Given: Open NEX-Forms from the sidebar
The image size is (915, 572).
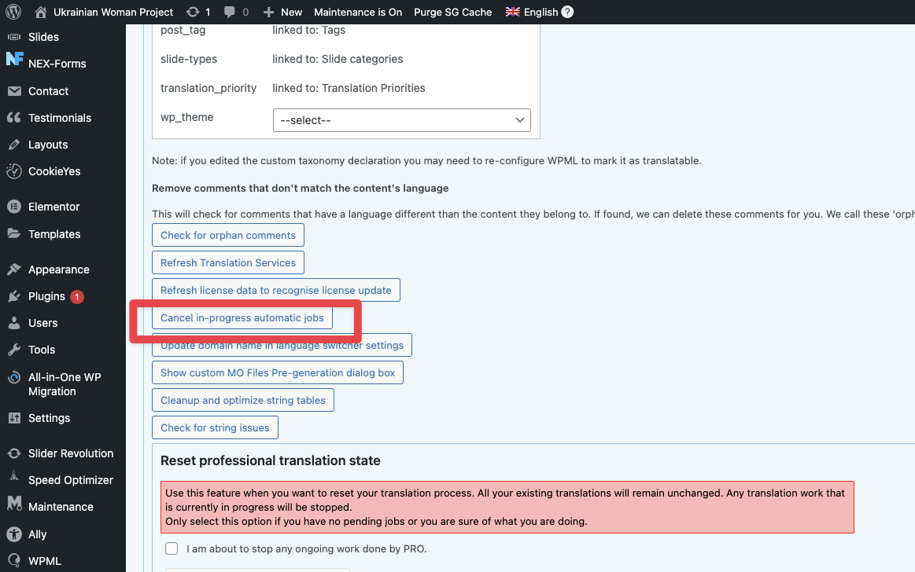Looking at the screenshot, I should (57, 64).
